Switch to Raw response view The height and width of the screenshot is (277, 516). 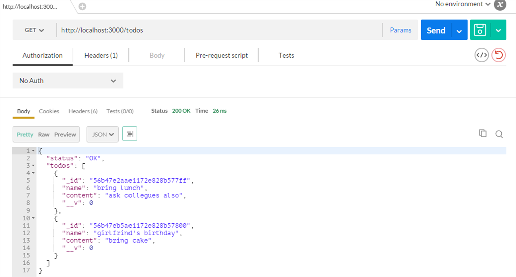point(44,134)
